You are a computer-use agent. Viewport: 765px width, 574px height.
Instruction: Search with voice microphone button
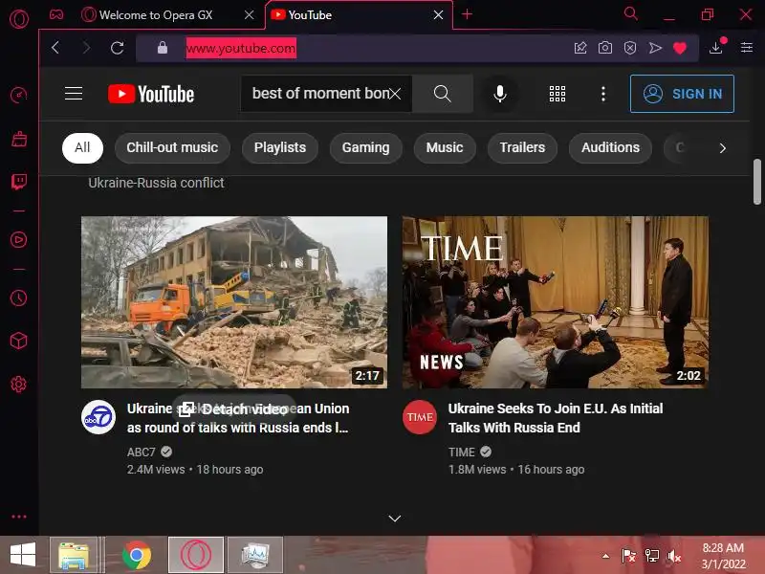click(499, 93)
